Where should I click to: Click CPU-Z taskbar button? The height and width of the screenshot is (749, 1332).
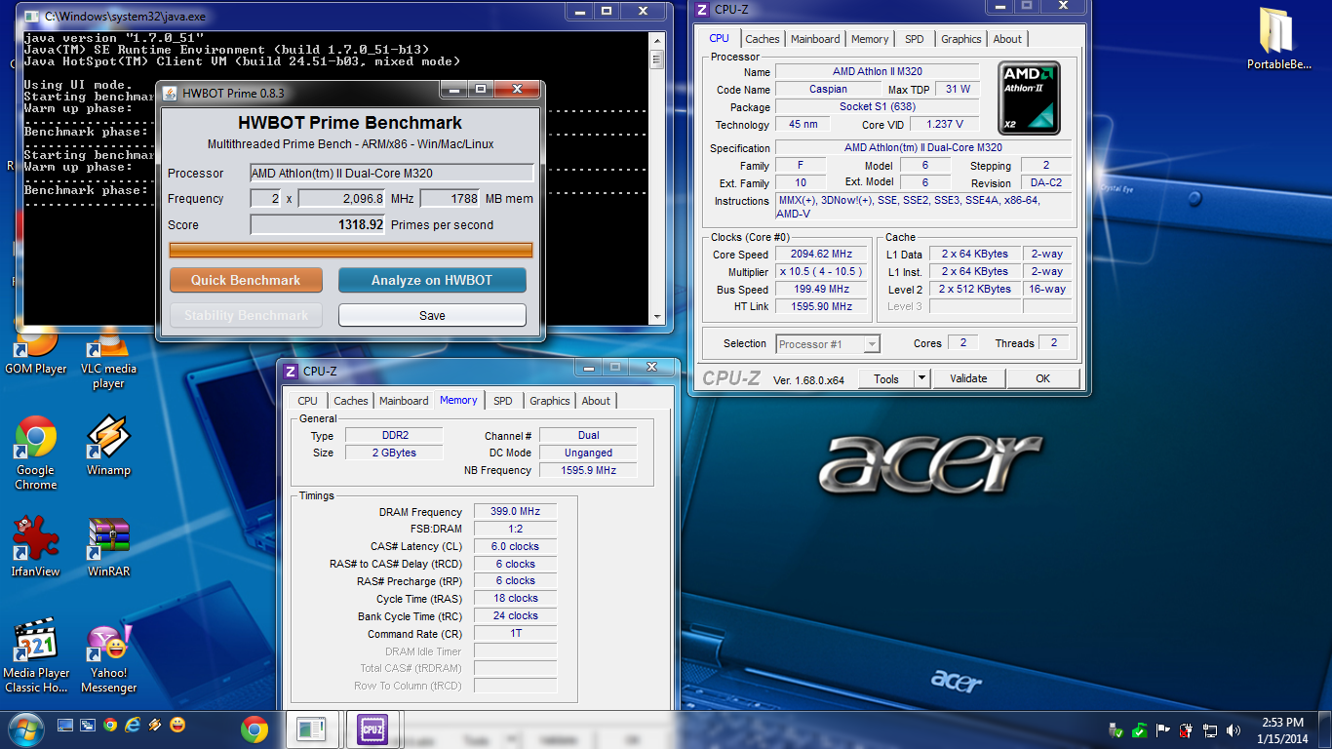click(x=372, y=729)
